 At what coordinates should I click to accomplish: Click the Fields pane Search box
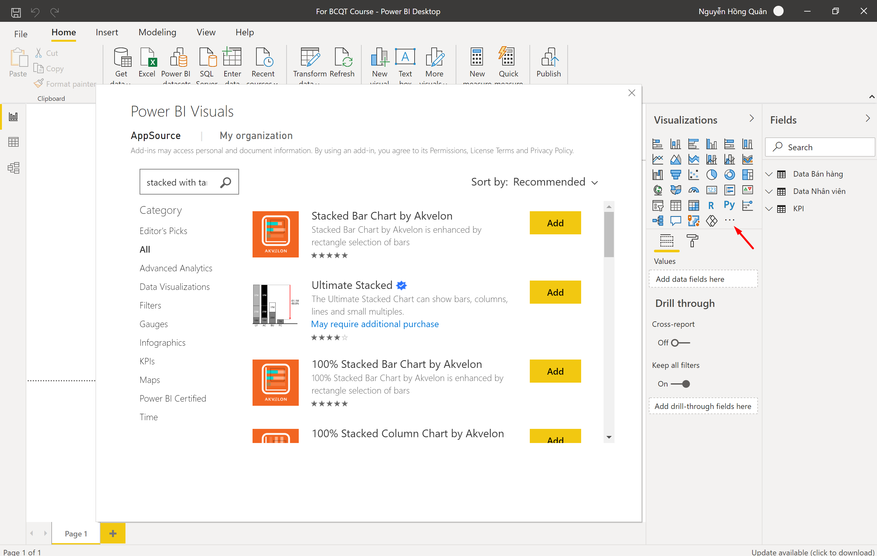coord(820,147)
